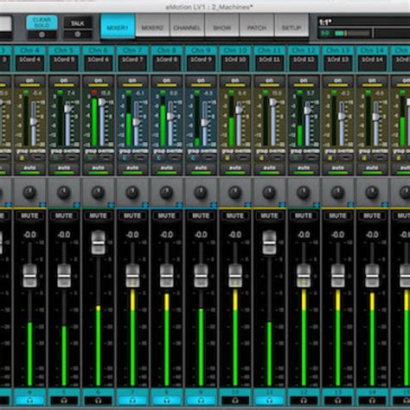
Task: Click the yellow group indicator on Chn 4
Action: click(x=22, y=157)
